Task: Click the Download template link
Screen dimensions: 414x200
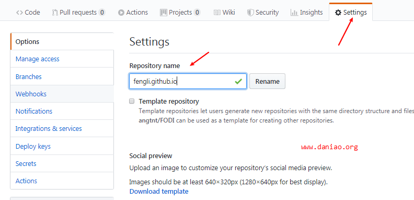Action: 159,191
